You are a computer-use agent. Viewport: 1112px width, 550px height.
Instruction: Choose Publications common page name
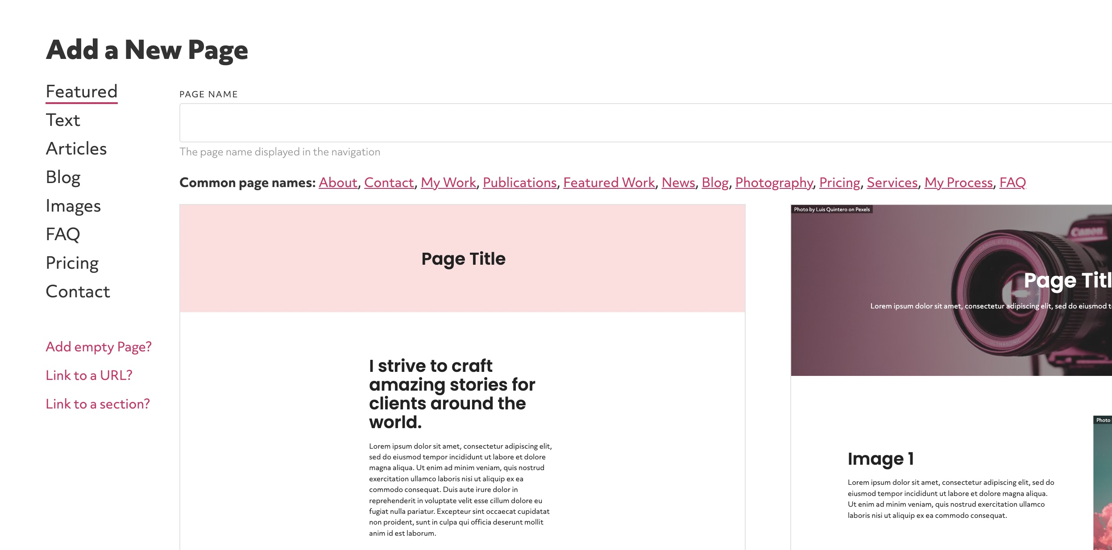[520, 183]
